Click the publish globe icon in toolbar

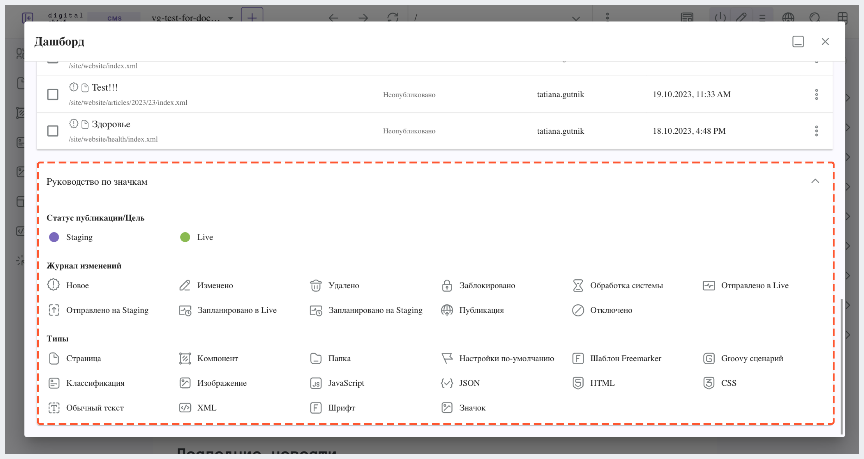(x=788, y=17)
